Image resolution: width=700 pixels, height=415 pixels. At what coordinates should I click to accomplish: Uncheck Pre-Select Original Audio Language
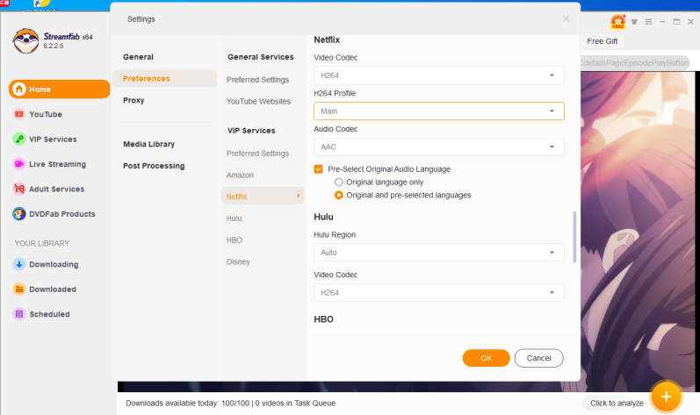319,169
